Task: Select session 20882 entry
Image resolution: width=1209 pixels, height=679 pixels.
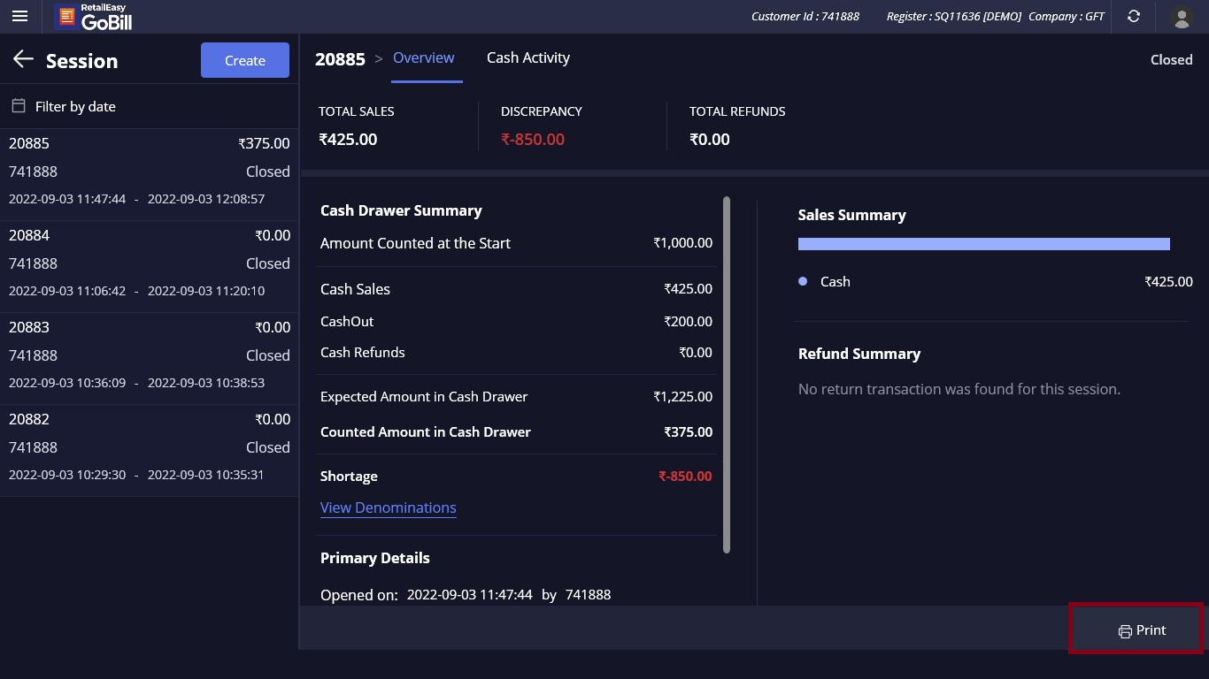Action: [149, 446]
